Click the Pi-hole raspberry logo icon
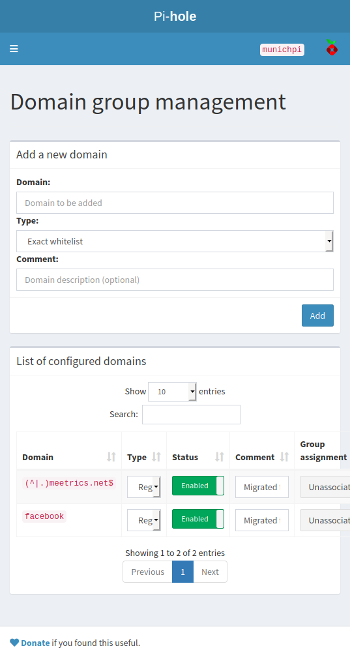 (332, 48)
